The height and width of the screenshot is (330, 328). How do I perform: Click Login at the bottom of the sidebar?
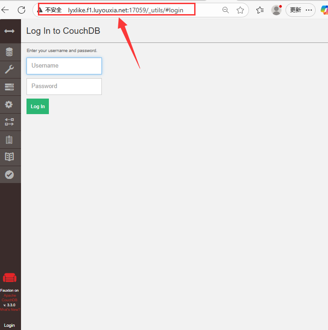[x=10, y=325]
